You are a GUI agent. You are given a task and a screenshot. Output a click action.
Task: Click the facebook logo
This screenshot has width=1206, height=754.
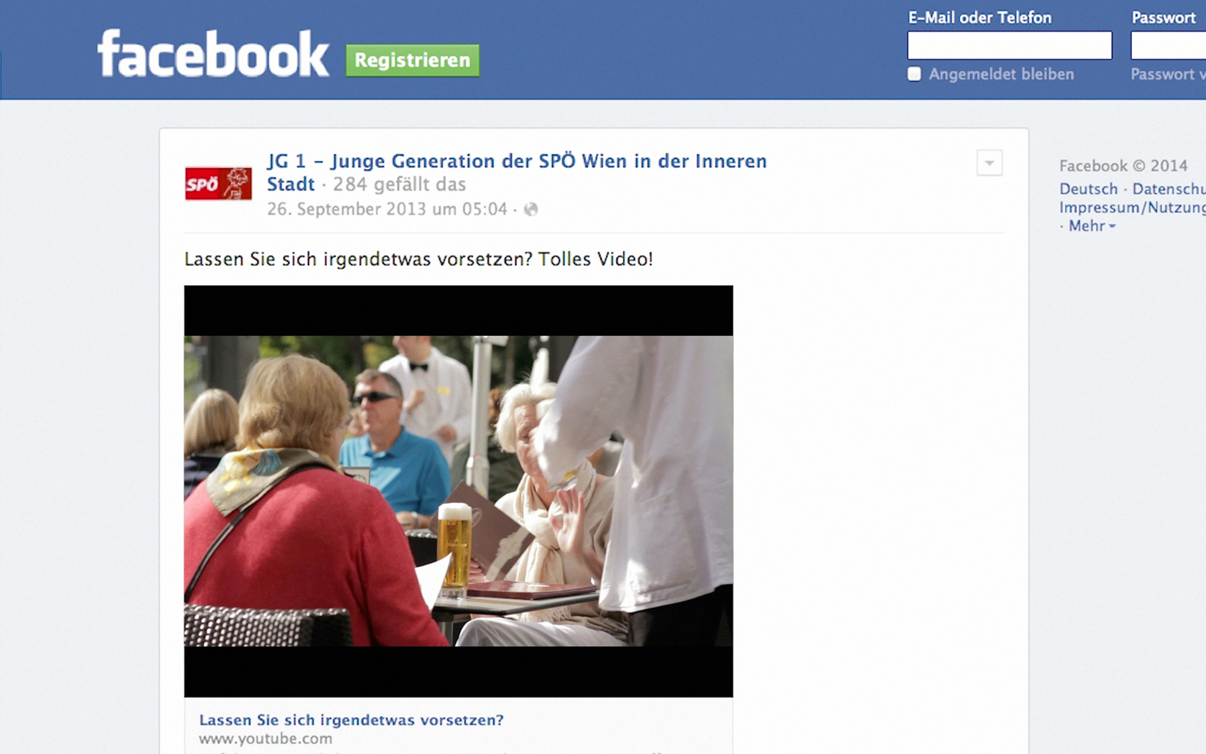[213, 53]
